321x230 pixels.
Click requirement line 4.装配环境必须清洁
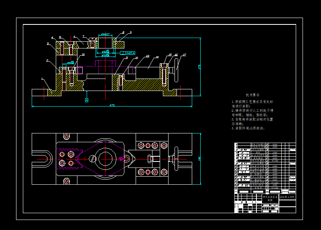248,128
